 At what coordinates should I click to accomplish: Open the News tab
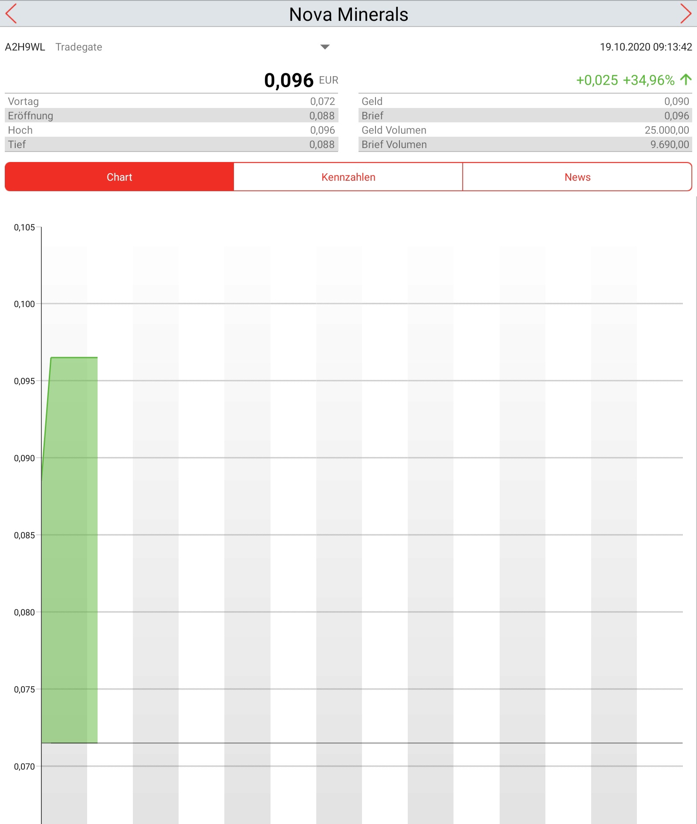point(577,177)
